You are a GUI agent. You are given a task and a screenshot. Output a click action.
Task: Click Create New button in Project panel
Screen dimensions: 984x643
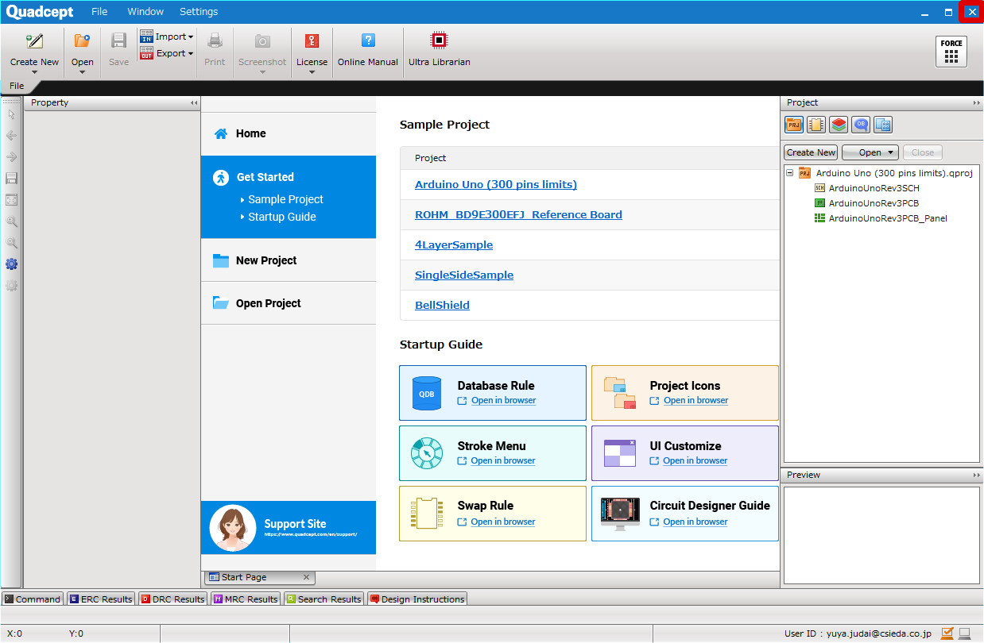pos(811,152)
